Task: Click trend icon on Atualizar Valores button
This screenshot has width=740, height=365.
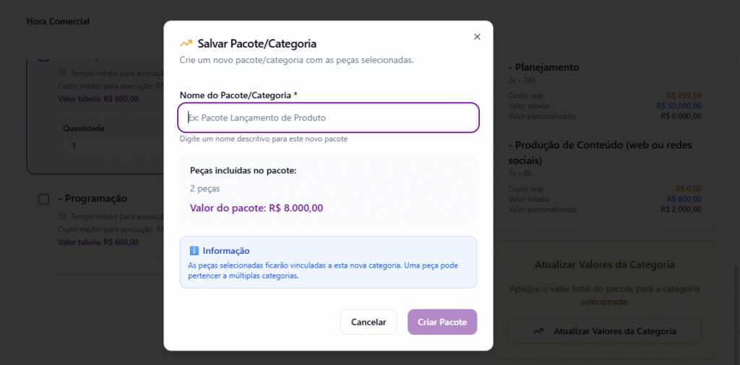Action: (538, 331)
